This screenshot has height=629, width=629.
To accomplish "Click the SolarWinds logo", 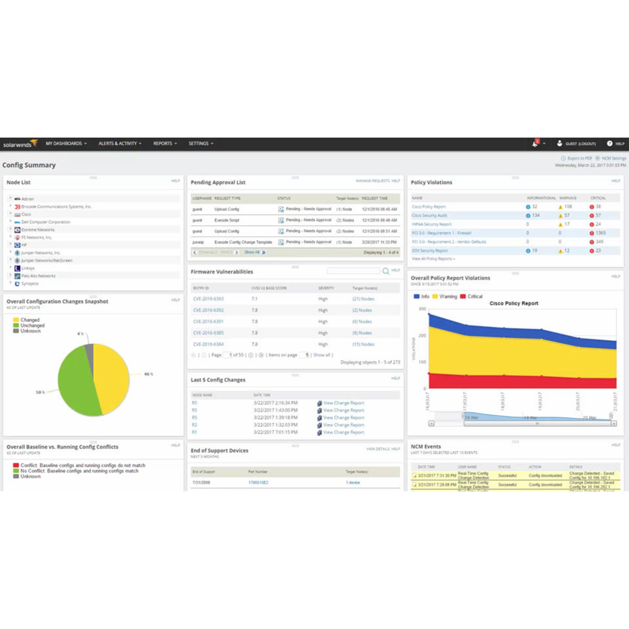I will pyautogui.click(x=20, y=144).
